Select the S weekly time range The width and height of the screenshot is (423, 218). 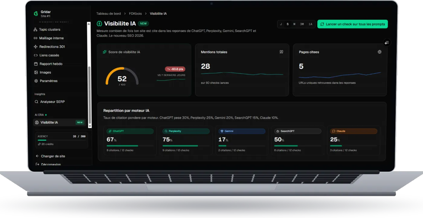288,24
